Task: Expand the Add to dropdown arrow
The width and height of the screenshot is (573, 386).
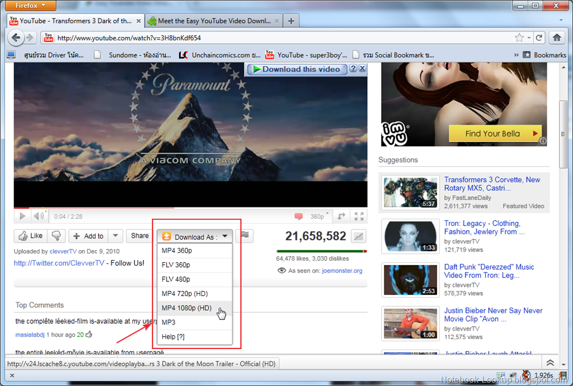Action: [x=115, y=236]
